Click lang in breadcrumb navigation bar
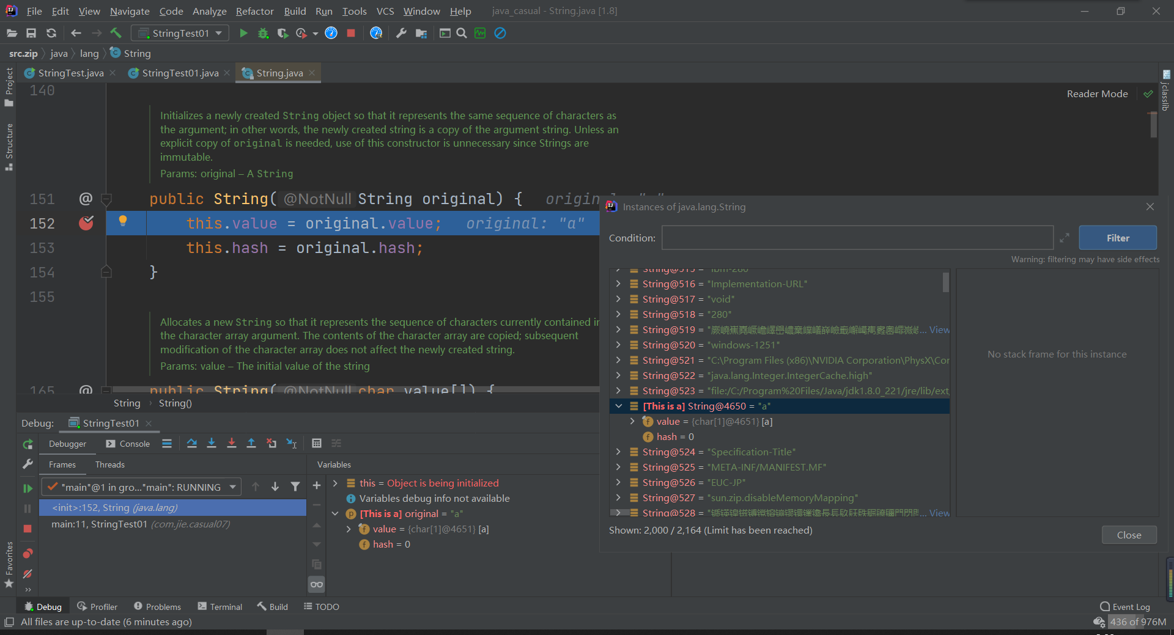Viewport: 1174px width, 635px height. pos(89,53)
